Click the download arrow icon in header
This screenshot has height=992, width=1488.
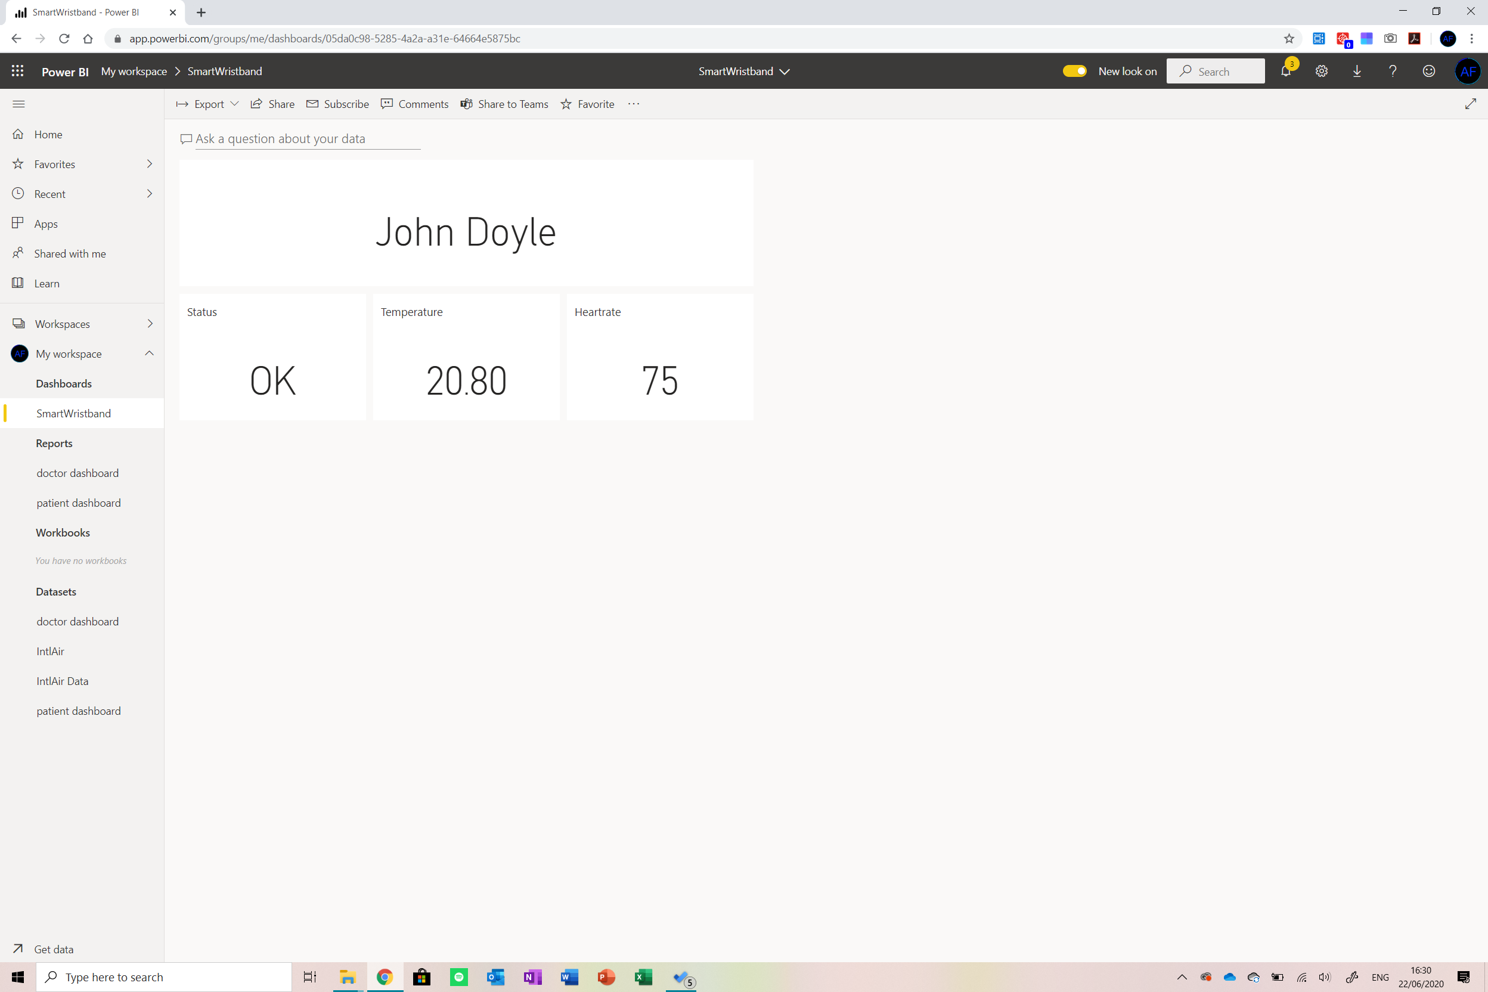point(1356,71)
